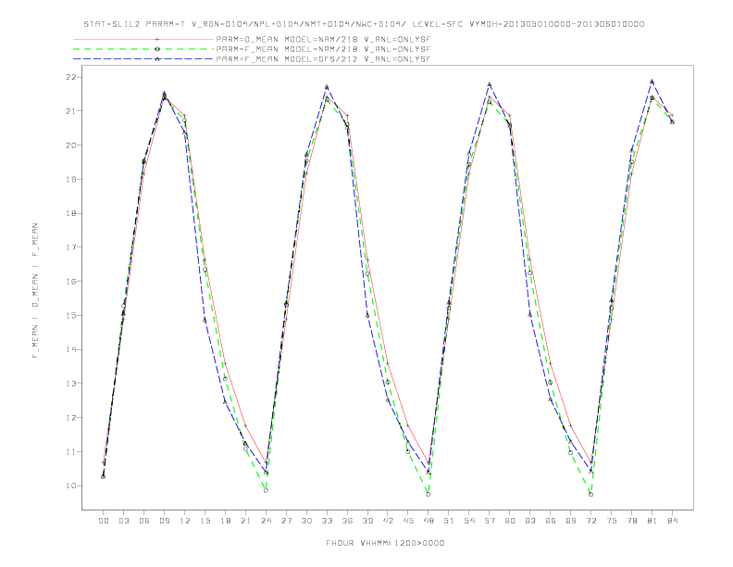This screenshot has width=733, height=567.
Task: Click y-axis tick label 22
Action: point(71,77)
